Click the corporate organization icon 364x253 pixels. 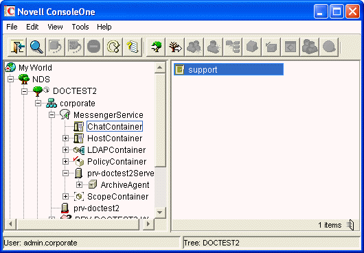tap(52, 103)
